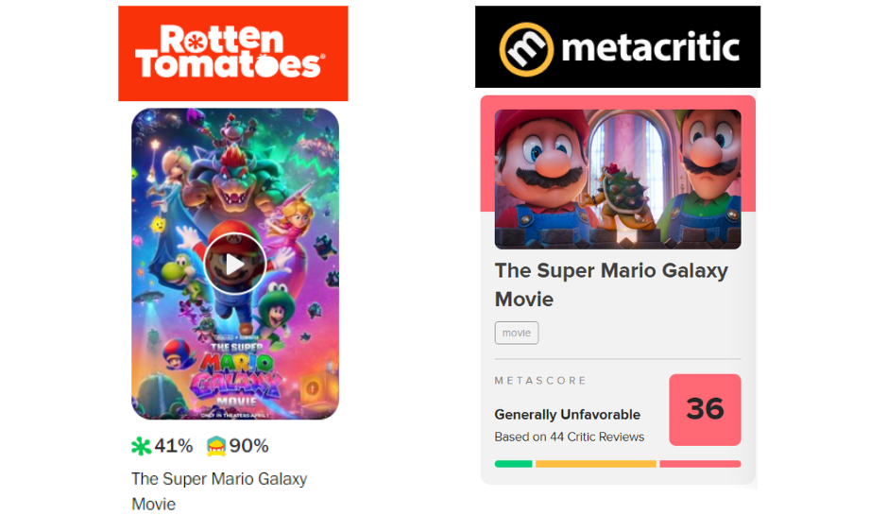Screen dimensions: 870x515
Task: Click the red negative reviews bar segment
Action: click(700, 464)
